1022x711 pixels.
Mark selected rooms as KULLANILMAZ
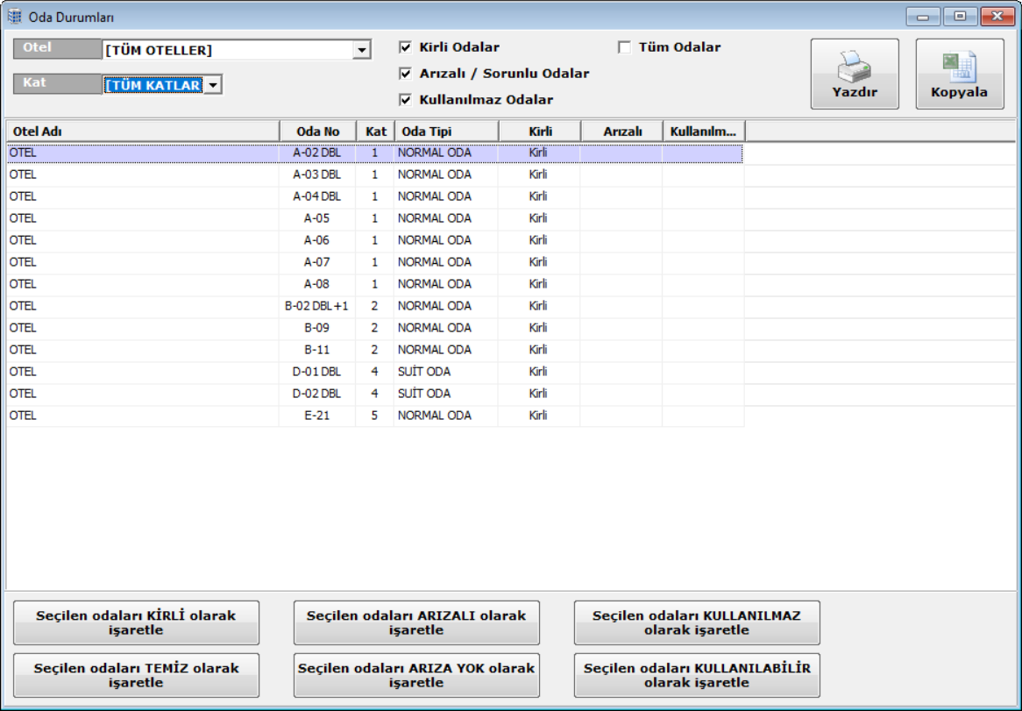(x=697, y=622)
